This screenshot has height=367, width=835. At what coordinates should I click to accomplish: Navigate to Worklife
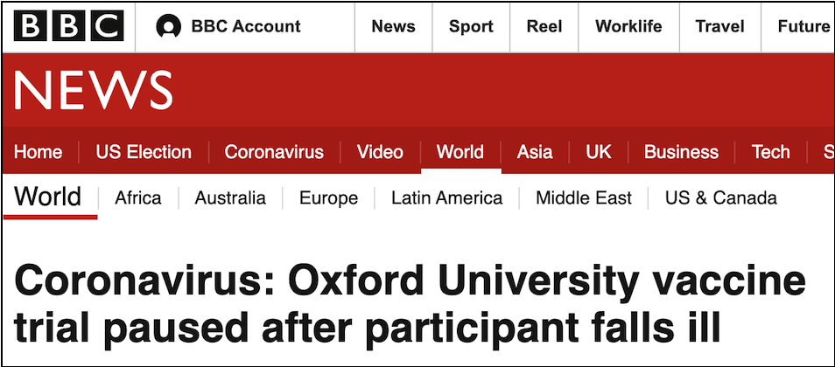point(628,27)
